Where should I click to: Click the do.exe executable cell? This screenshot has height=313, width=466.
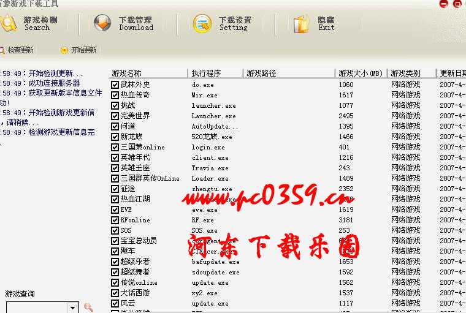[203, 85]
